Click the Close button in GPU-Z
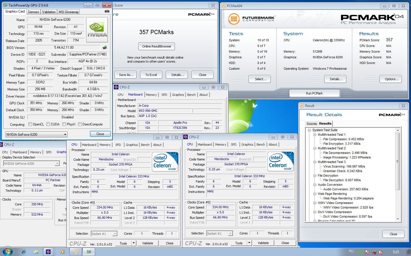Viewport: 411px width, 256px height. click(x=100, y=134)
